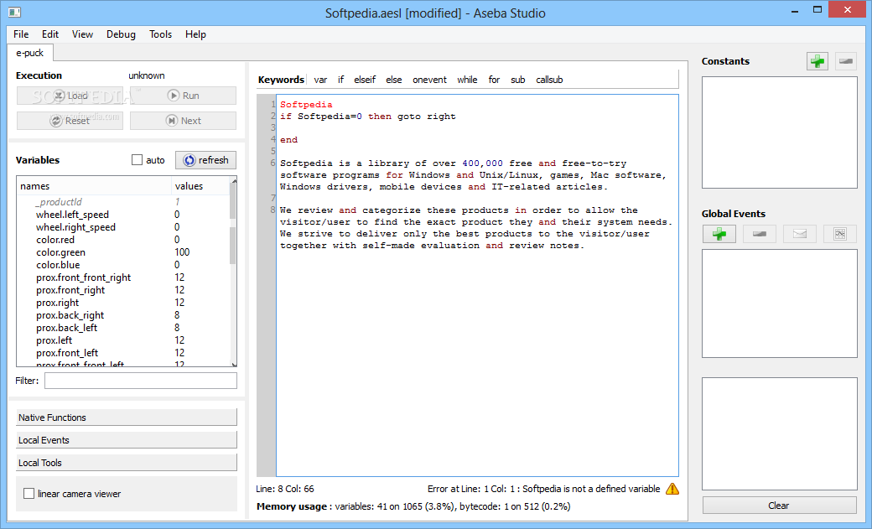Open the File menu
872x529 pixels.
pyautogui.click(x=21, y=34)
